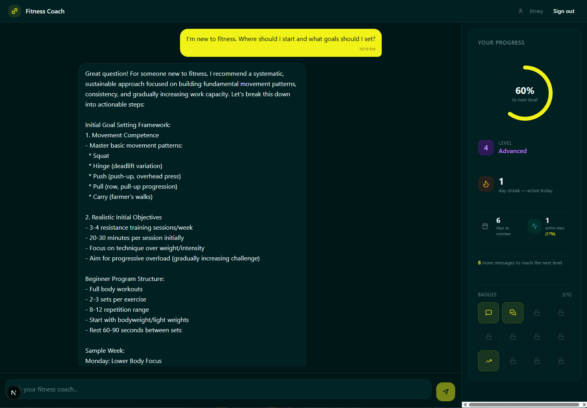Click the horizontal scrollbar's left arrow

coord(465,404)
